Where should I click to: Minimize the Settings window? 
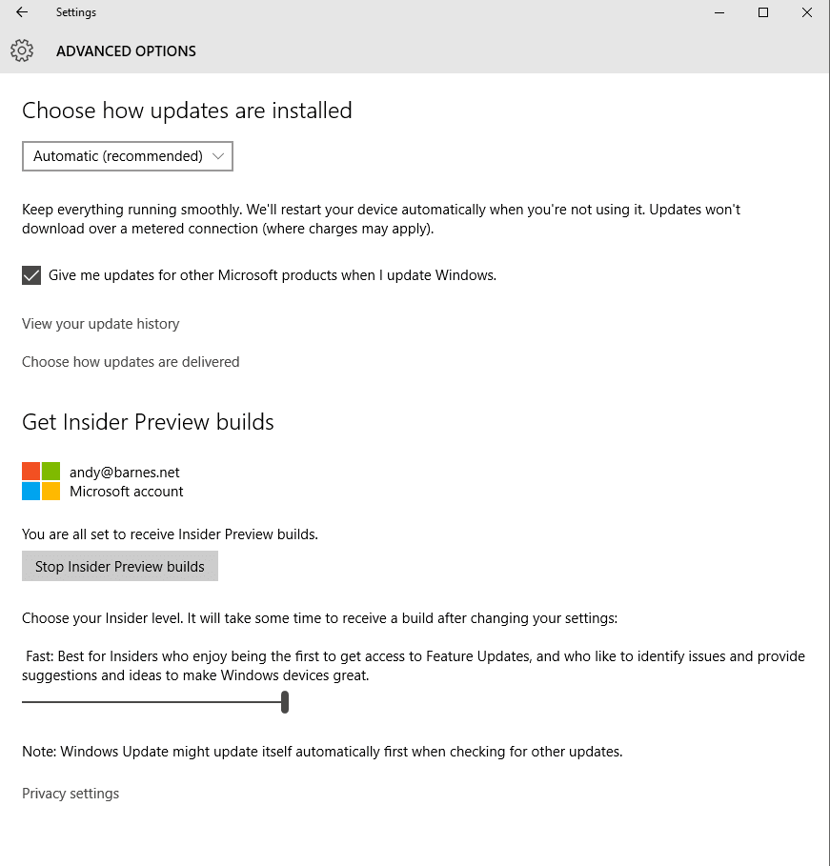(x=719, y=12)
